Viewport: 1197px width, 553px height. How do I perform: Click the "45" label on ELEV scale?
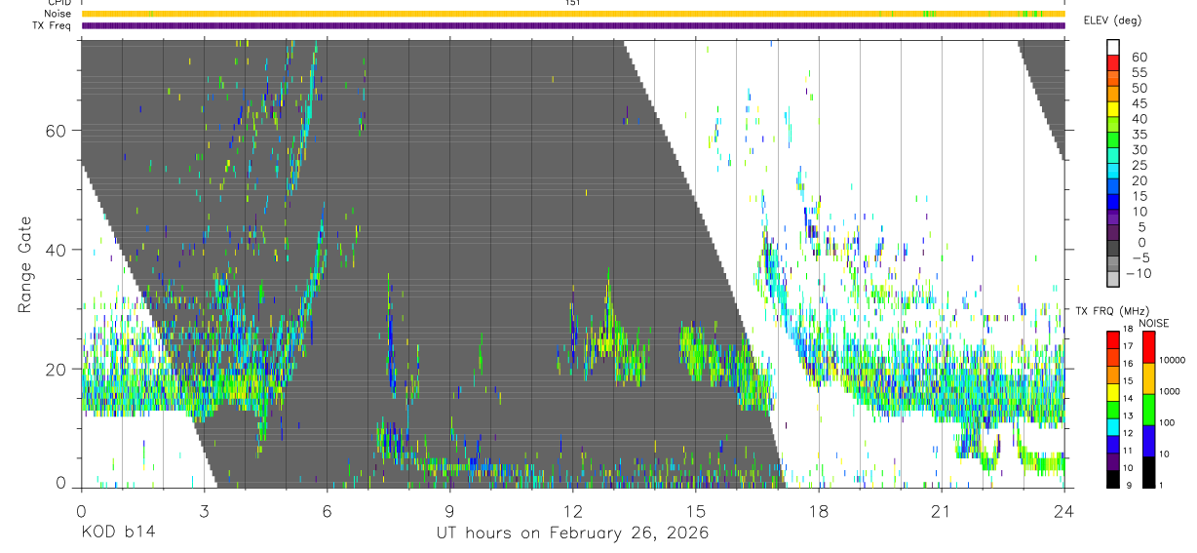1139,103
